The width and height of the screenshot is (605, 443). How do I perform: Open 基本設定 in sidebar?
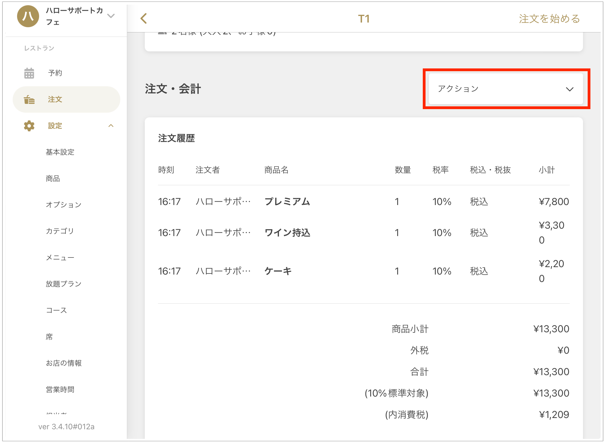60,152
